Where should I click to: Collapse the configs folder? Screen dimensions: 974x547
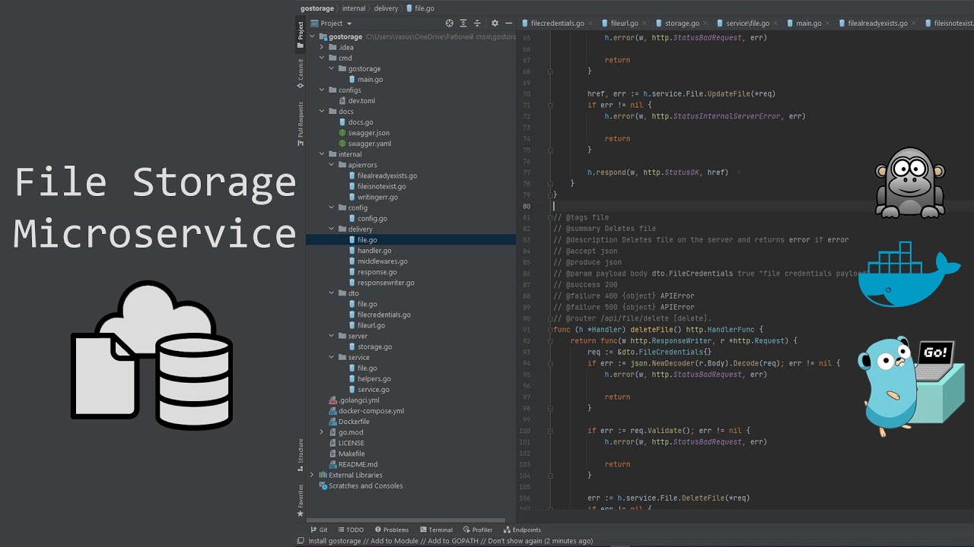[322, 90]
